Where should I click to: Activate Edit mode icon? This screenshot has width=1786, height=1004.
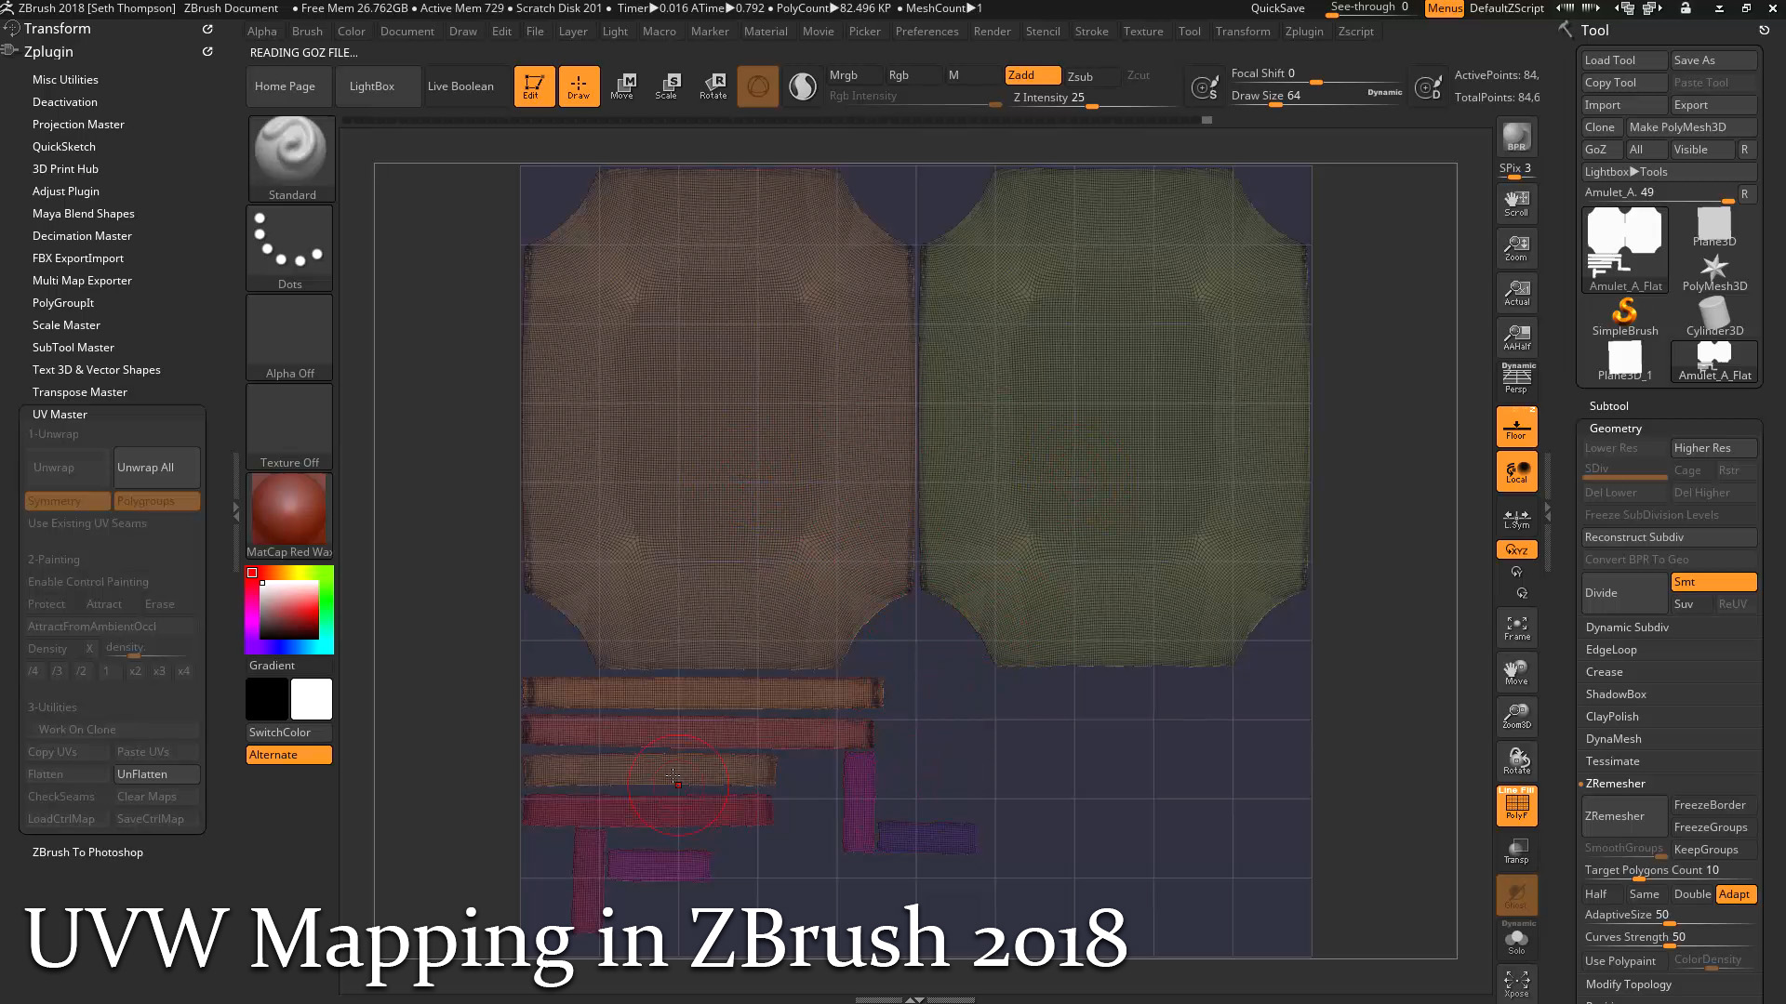click(x=534, y=86)
